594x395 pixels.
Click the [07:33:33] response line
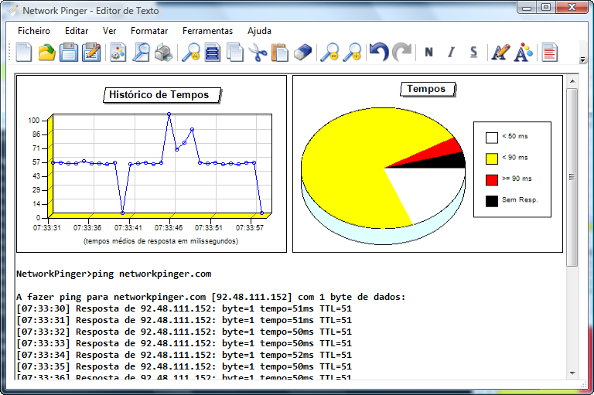(184, 343)
